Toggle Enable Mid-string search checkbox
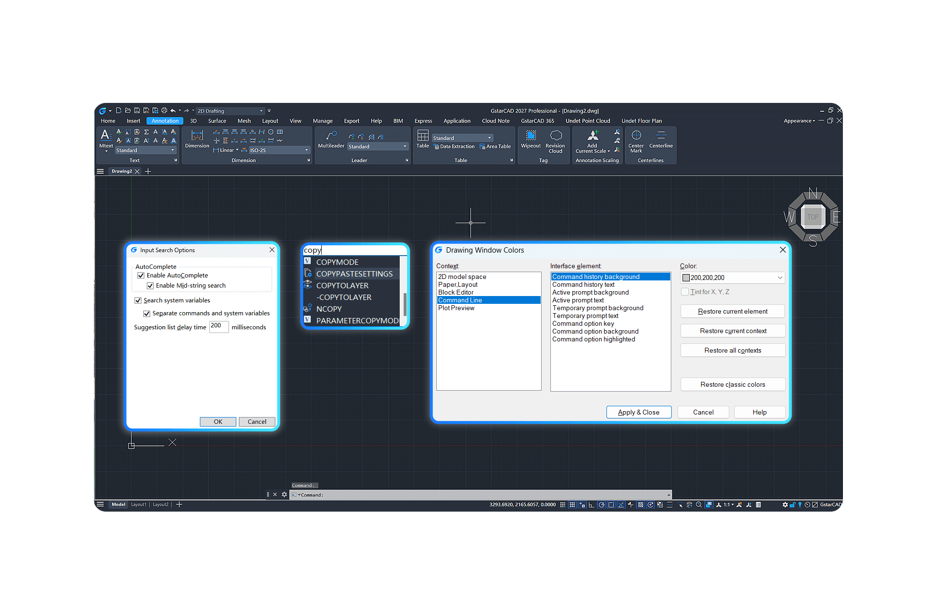This screenshot has width=936, height=615. (x=150, y=286)
